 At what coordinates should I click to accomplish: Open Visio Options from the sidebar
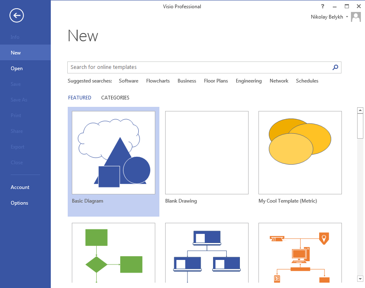19,203
